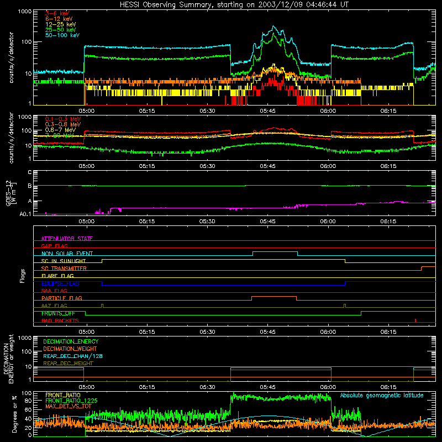Viewport: 442px width, 442px height.
Task: Click the 0.1-0.3 MeV legend label
Action: click(x=63, y=119)
